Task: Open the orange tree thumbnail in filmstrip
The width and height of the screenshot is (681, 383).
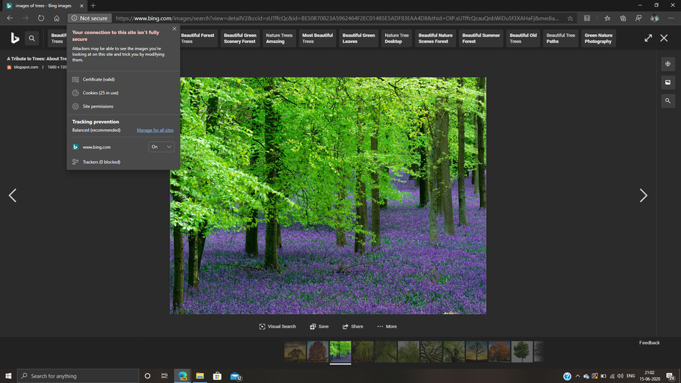Action: tap(499, 352)
